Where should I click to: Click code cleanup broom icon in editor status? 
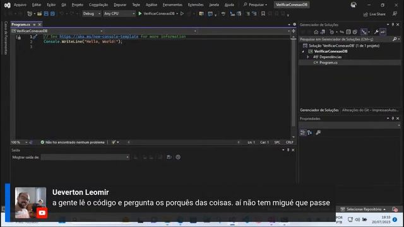tap(114, 142)
